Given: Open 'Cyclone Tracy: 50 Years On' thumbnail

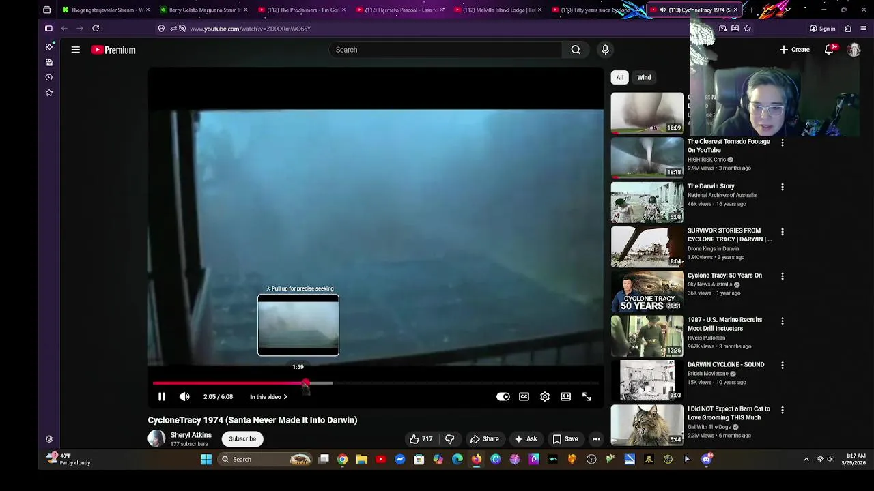Looking at the screenshot, I should point(647,292).
